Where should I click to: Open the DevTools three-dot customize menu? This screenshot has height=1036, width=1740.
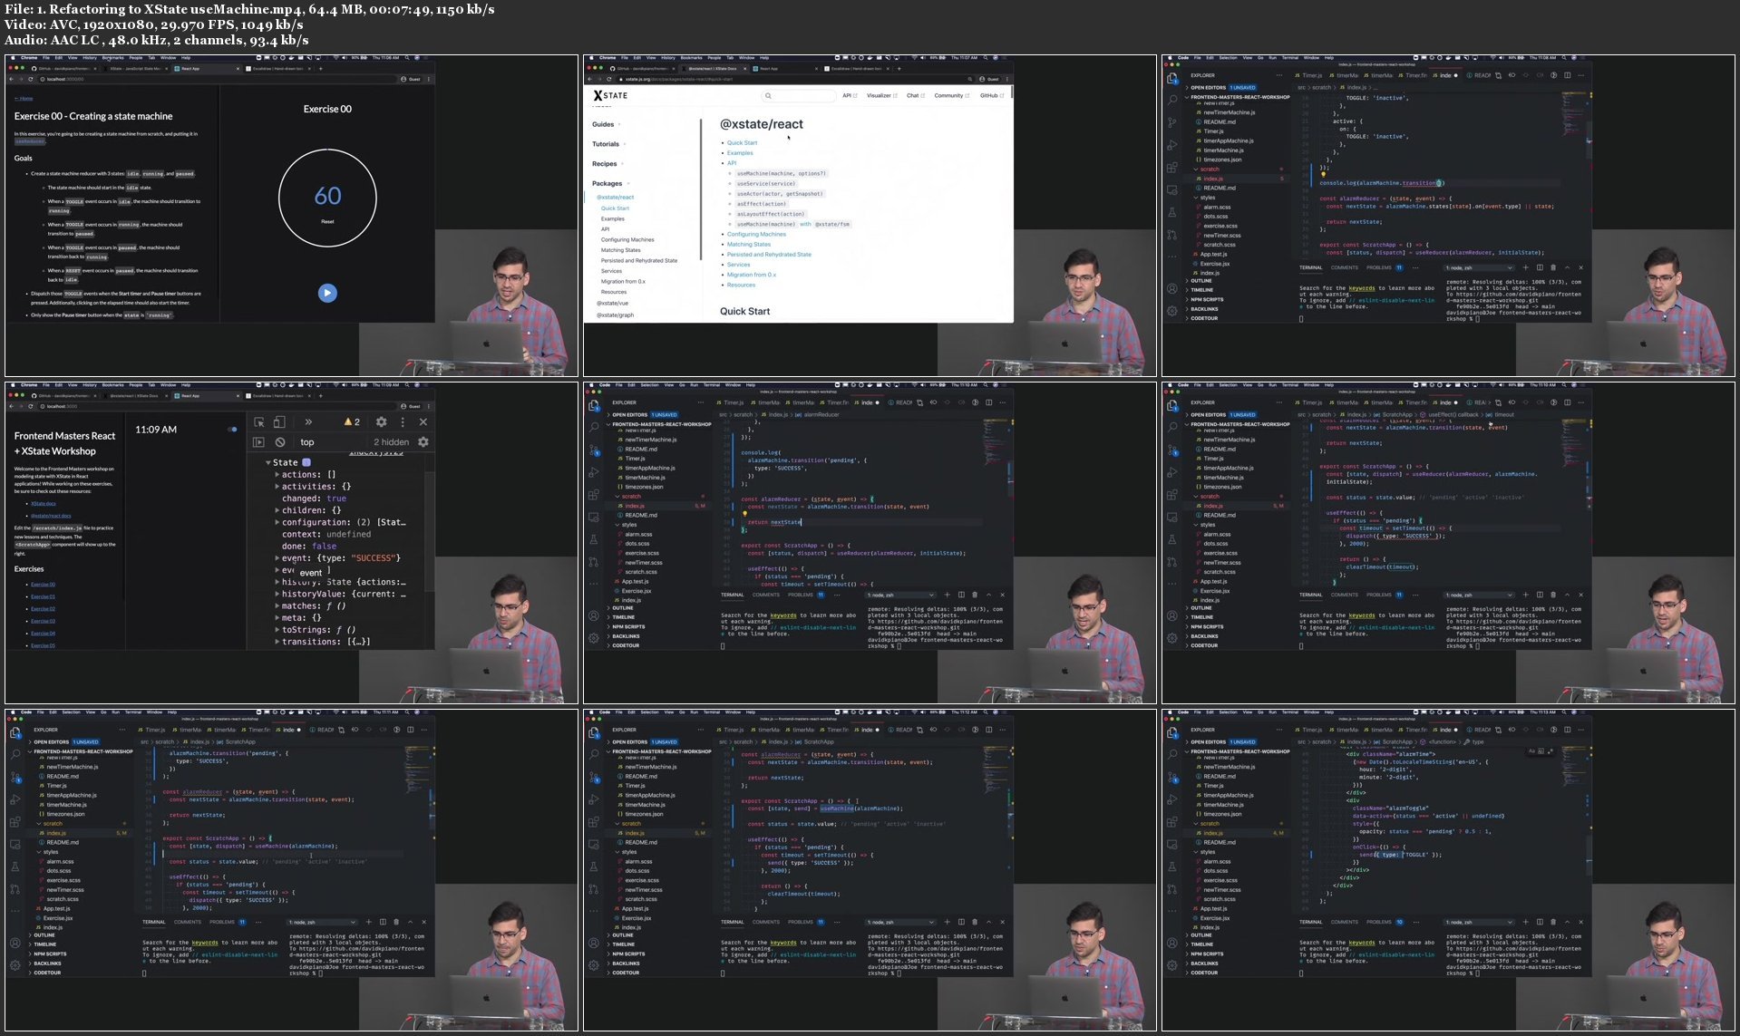click(403, 422)
